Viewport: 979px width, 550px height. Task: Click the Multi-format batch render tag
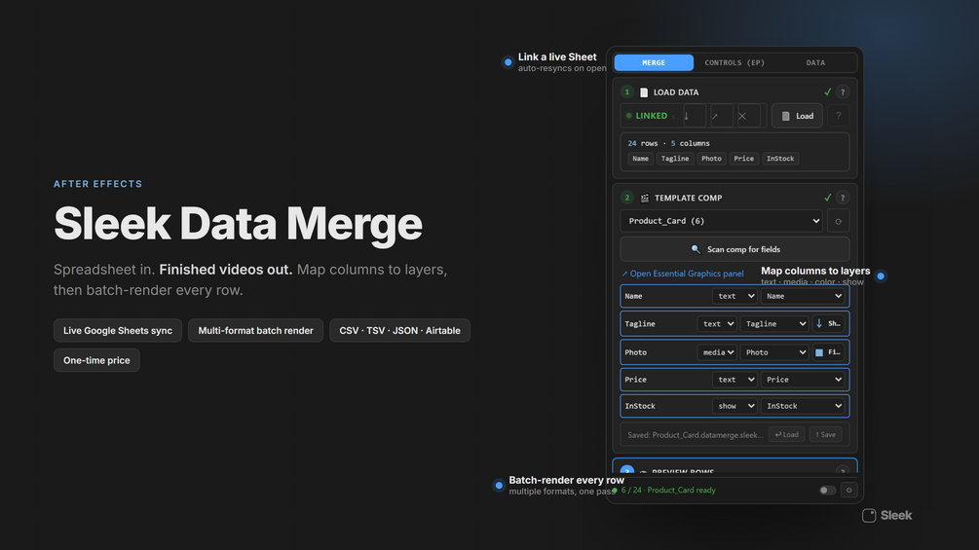[255, 331]
